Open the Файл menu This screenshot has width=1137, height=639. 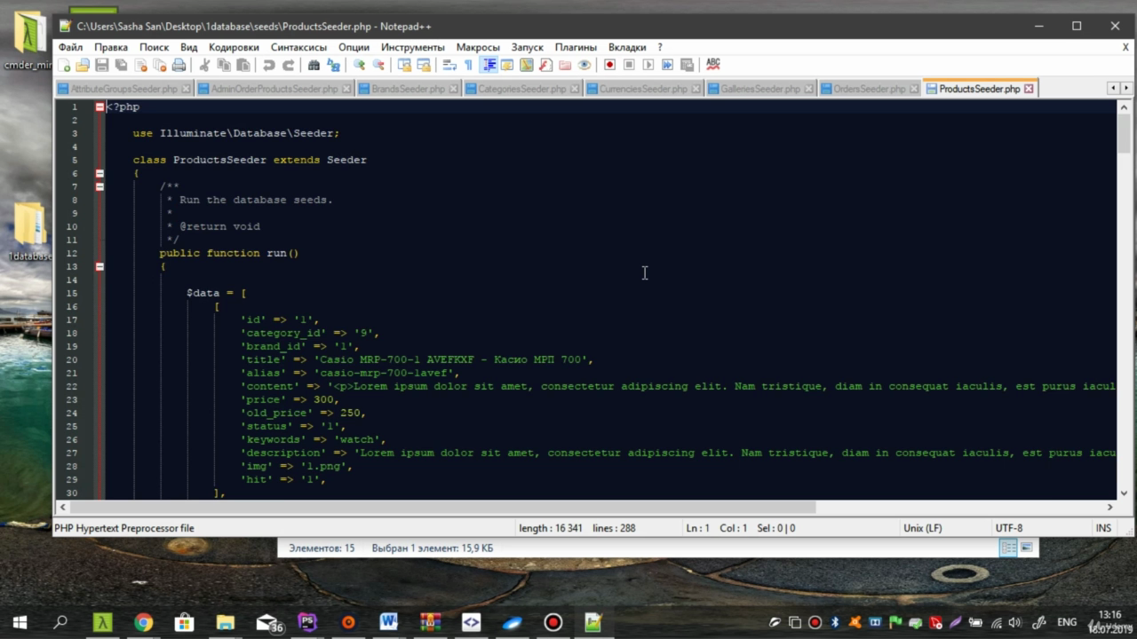(70, 47)
